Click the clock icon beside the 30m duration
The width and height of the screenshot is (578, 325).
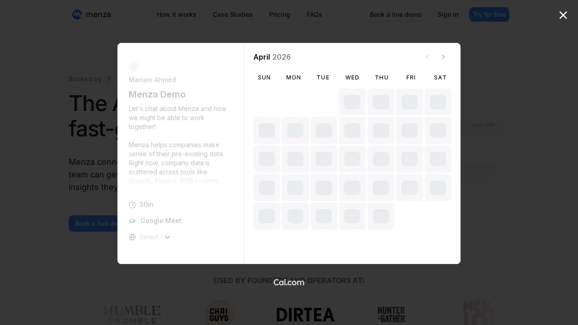pyautogui.click(x=132, y=205)
